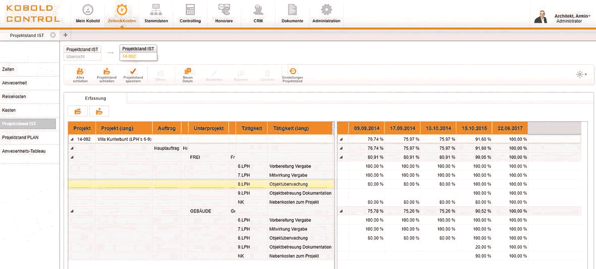Collapse the FREI subproject row
Viewport: 596px width, 269px height.
tap(72, 157)
